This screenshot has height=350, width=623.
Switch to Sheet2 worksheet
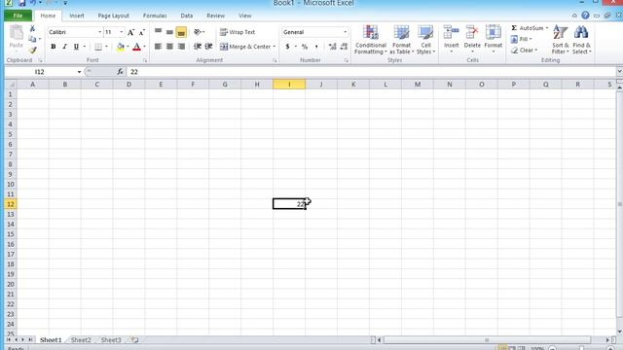[x=81, y=340]
